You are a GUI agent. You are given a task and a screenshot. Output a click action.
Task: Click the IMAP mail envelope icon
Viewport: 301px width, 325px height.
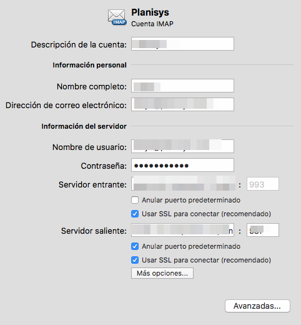[117, 17]
